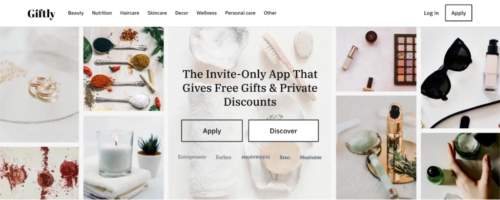
Task: Click Log in link
Action: (431, 13)
